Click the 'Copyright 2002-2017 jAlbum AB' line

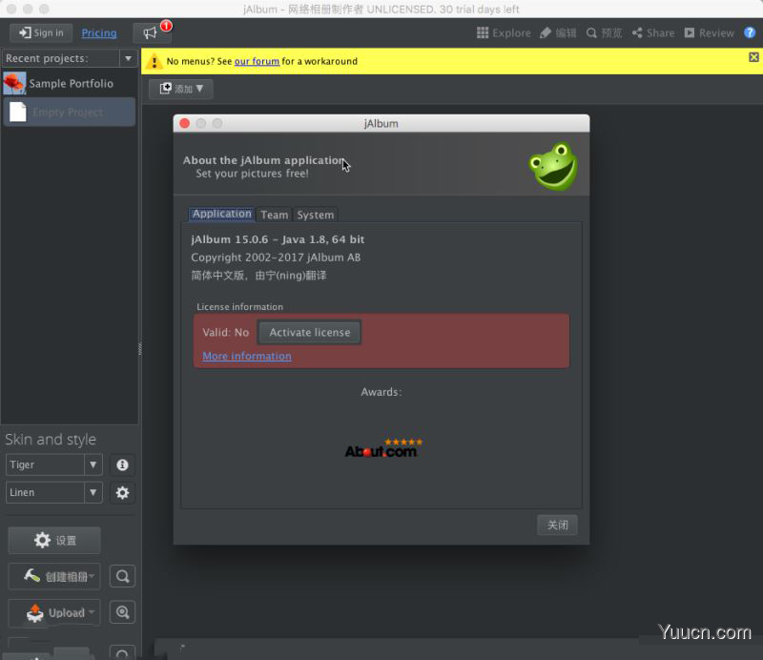click(x=276, y=258)
